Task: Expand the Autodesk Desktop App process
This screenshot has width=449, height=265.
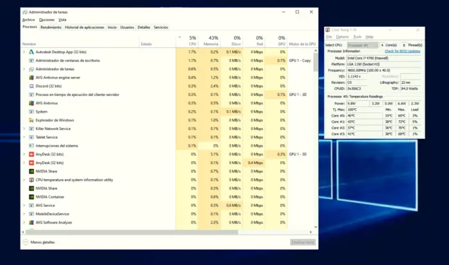Action: pyautogui.click(x=24, y=52)
